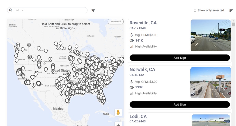Click the Roseville, CA listing title
The width and height of the screenshot is (236, 126).
143,23
